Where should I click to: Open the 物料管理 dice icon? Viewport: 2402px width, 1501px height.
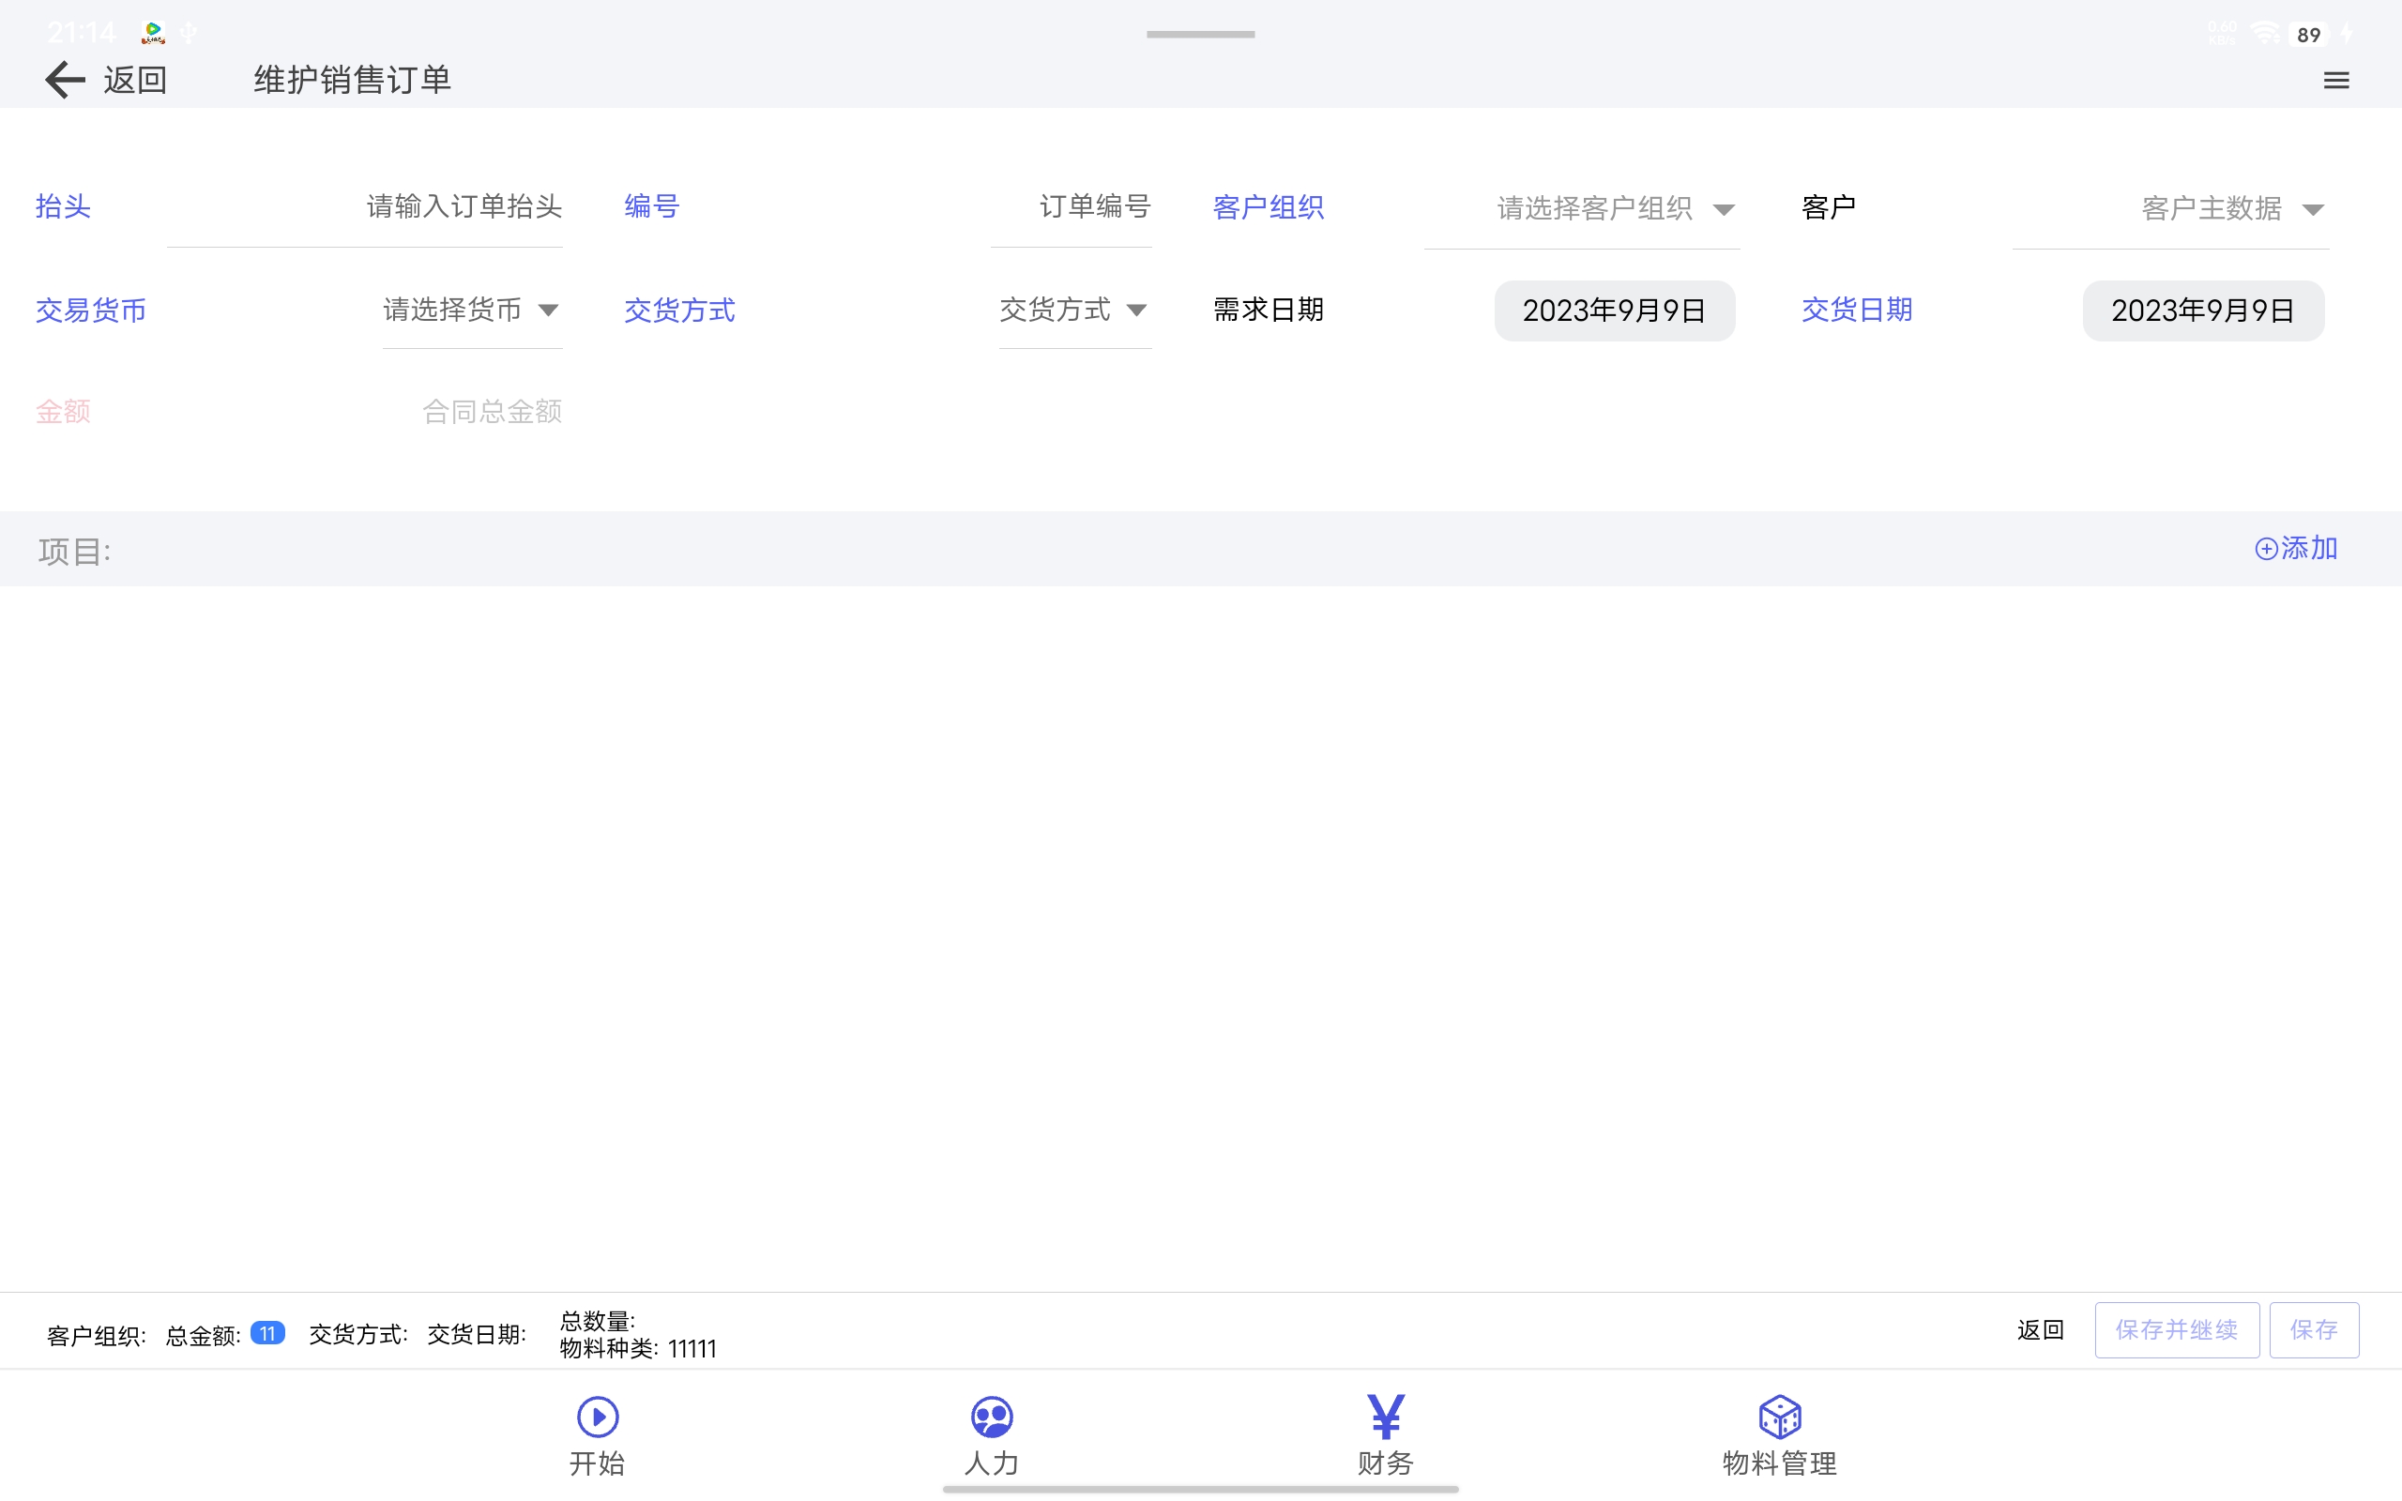point(1779,1417)
